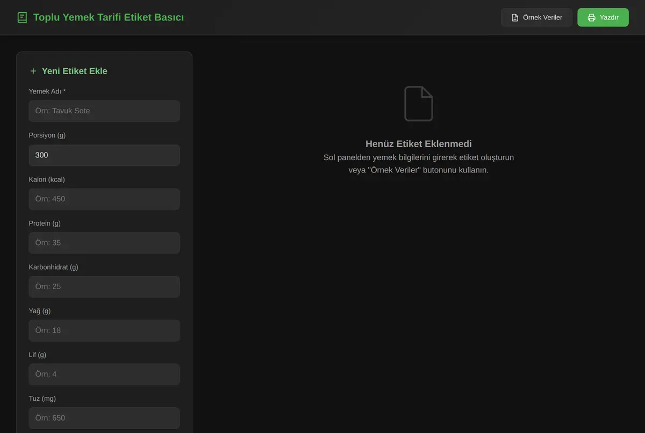Click into the Kalori (kcal) field
The width and height of the screenshot is (645, 433).
pos(104,199)
